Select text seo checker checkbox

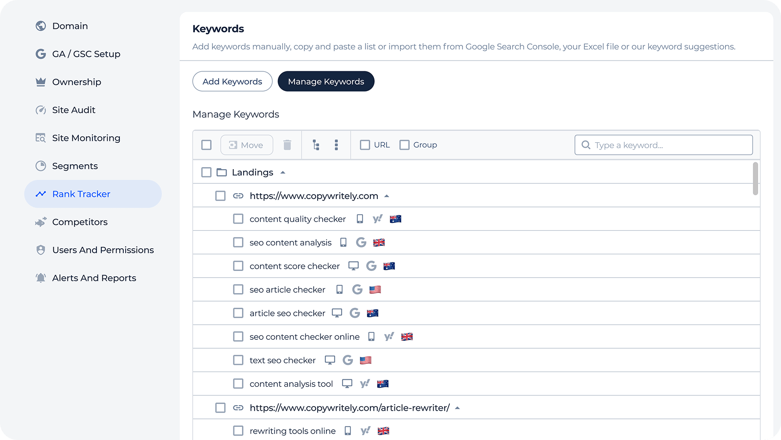pyautogui.click(x=238, y=360)
